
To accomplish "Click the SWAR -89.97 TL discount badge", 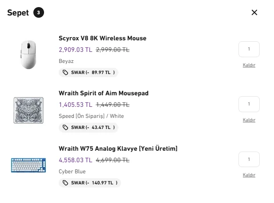I will point(89,72).
